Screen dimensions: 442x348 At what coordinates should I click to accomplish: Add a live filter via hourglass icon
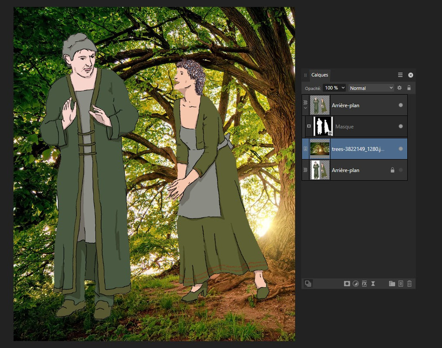373,284
